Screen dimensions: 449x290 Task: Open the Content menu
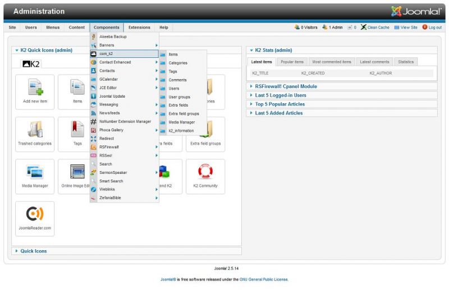click(77, 27)
